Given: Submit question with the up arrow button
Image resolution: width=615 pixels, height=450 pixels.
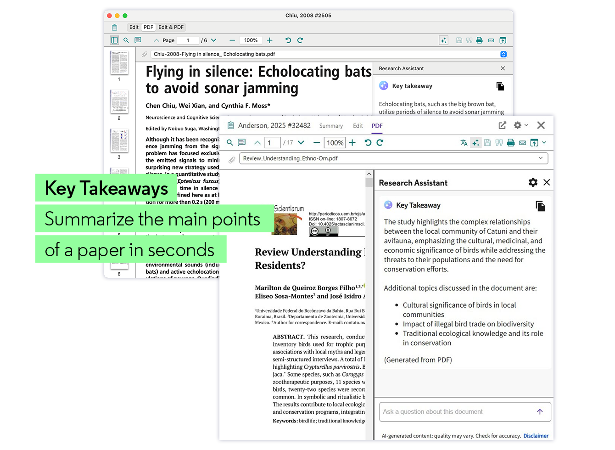Looking at the screenshot, I should [540, 412].
